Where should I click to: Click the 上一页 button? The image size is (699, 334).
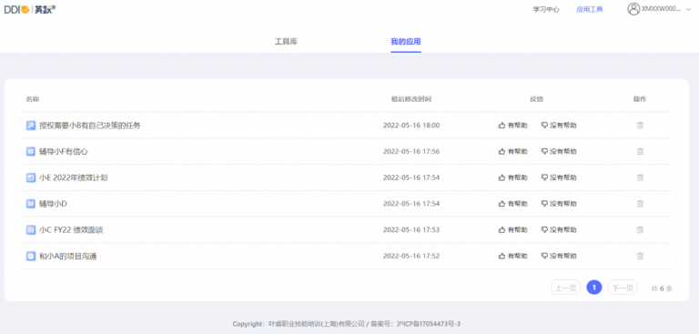coord(566,288)
